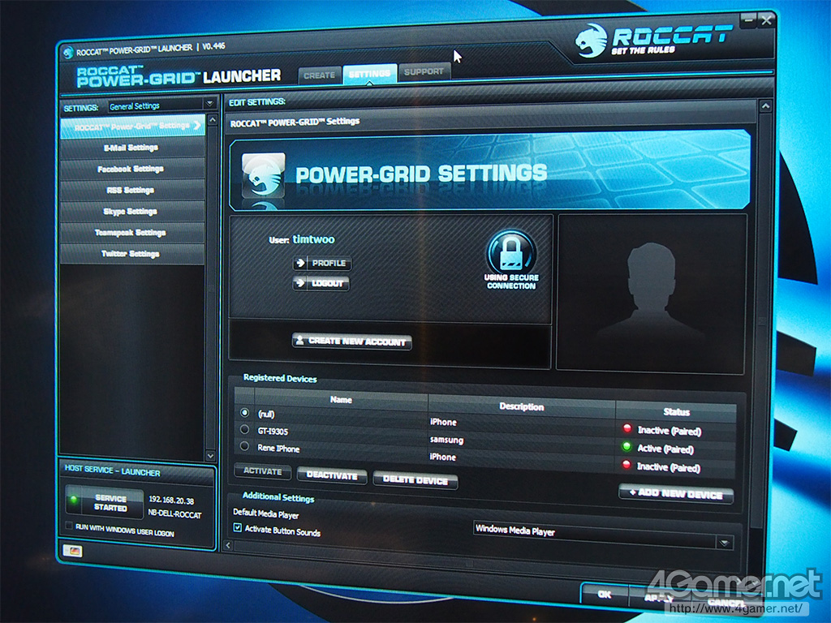
Task: Select the Rene IPhone radio button
Action: point(244,447)
